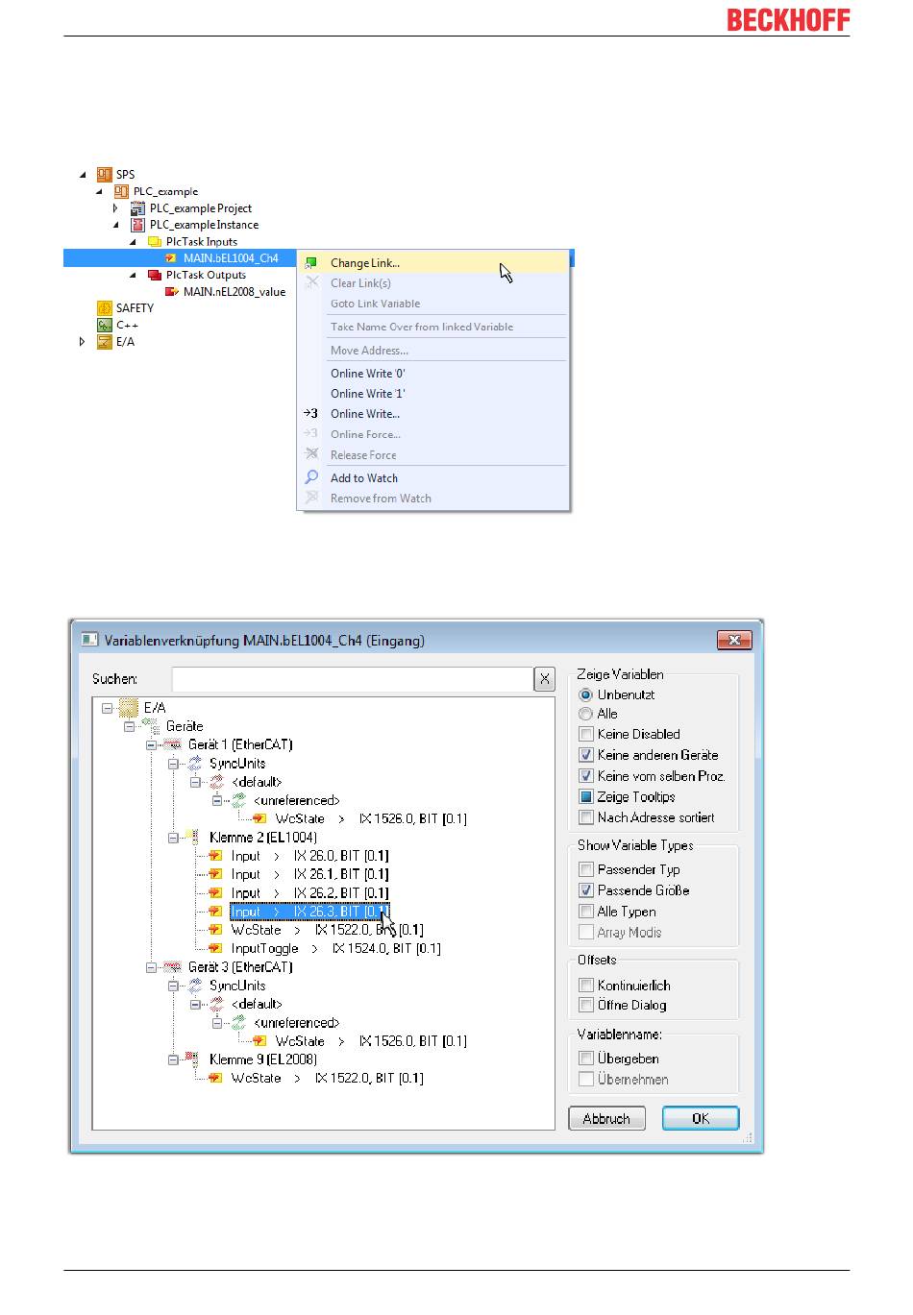Click the Gerät 1 (EtherCAT) device icon

(x=173, y=744)
